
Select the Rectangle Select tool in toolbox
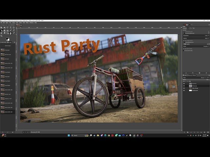[5, 27]
